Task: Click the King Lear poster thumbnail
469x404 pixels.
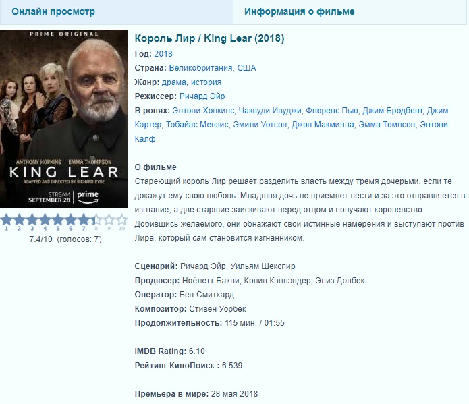Action: 64,119
